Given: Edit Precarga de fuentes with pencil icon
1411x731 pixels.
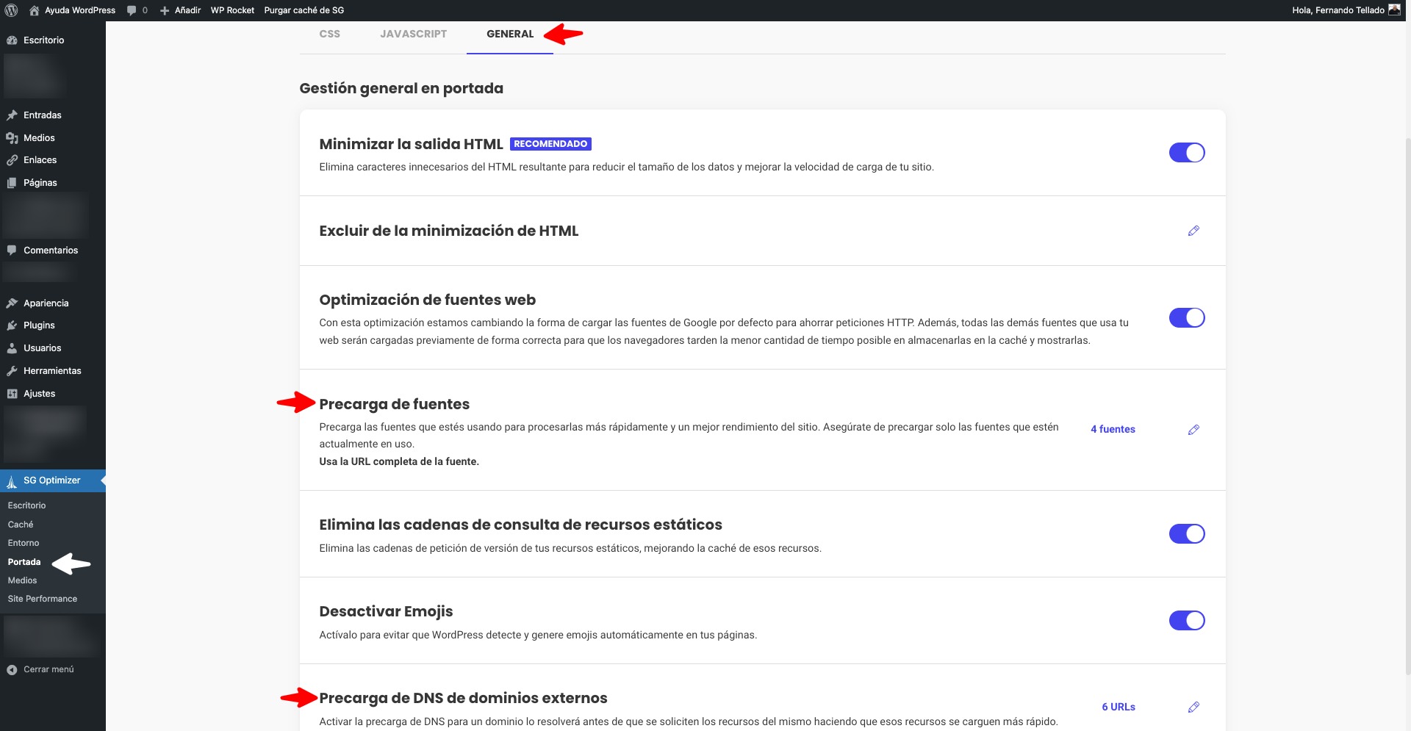Looking at the screenshot, I should (x=1193, y=430).
